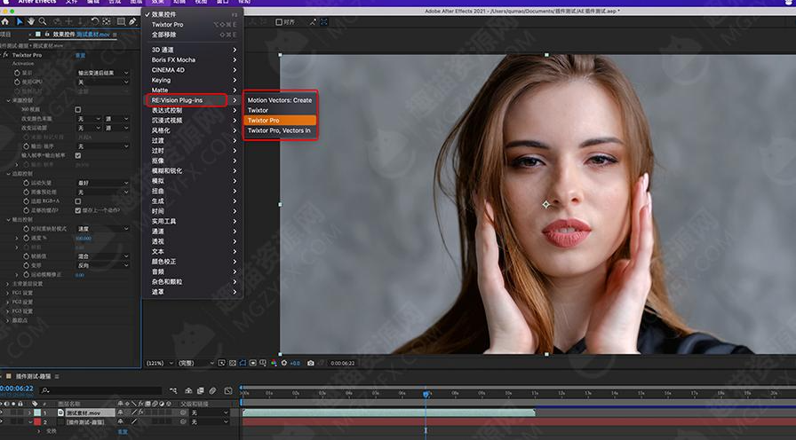The height and width of the screenshot is (440, 796).
Task: Toggle the 缓存上一个动作 checkbox
Action: [77, 210]
